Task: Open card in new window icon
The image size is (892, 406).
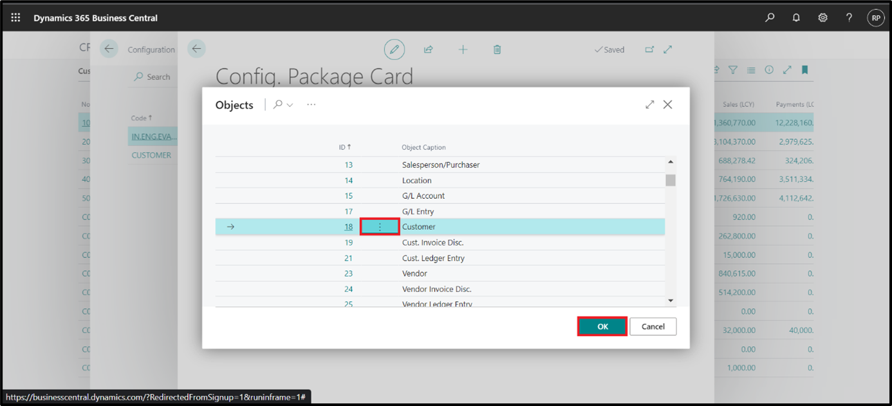Action: point(649,50)
